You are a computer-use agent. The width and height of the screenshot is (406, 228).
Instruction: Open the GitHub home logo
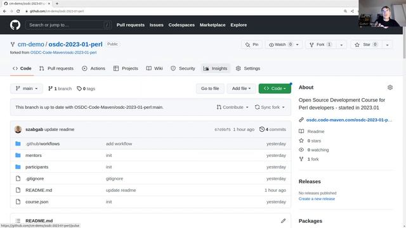(15, 25)
